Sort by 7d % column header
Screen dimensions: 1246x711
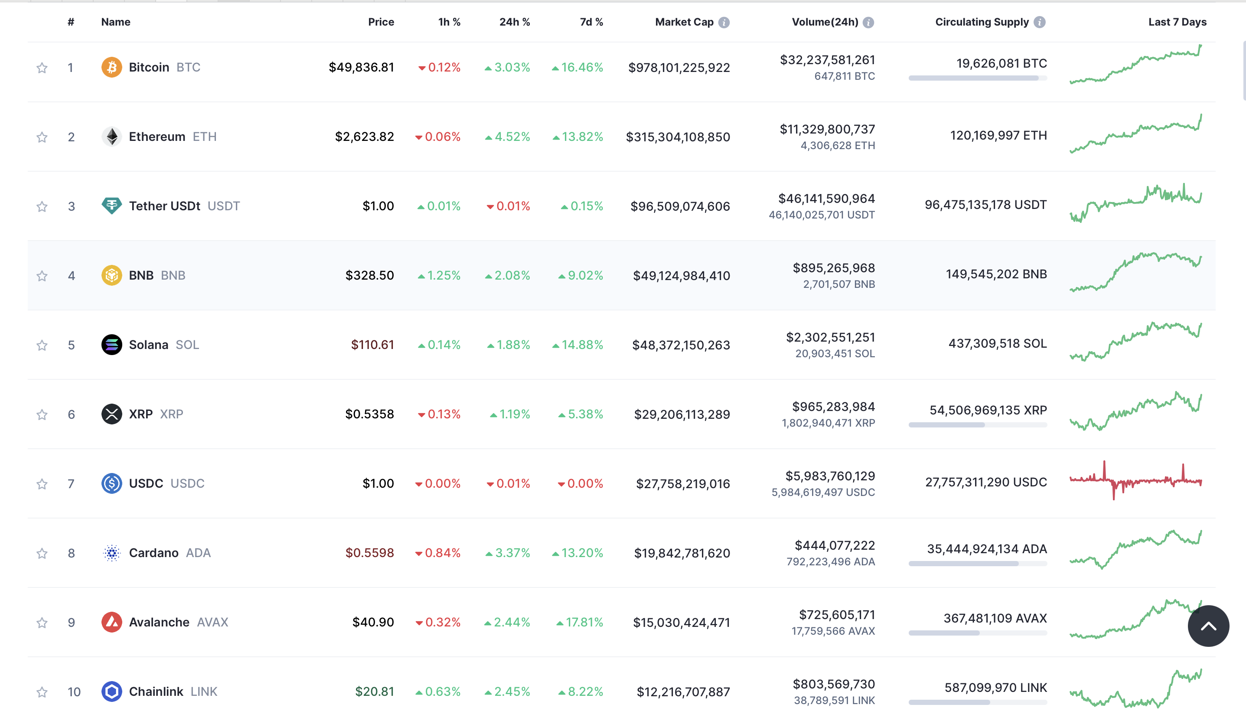(x=591, y=22)
